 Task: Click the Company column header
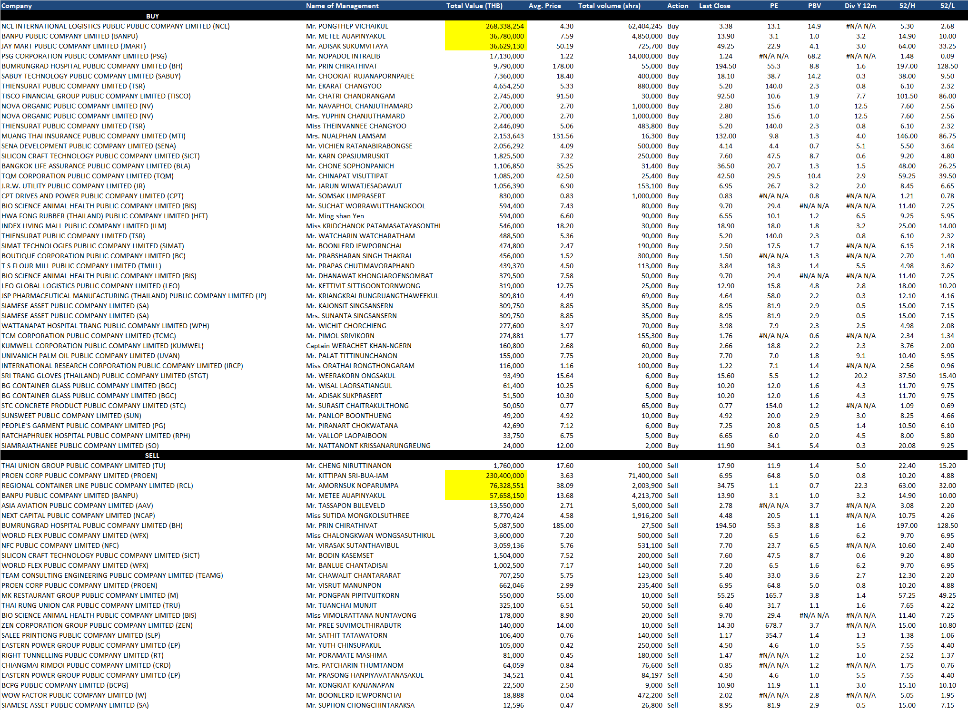(17, 6)
